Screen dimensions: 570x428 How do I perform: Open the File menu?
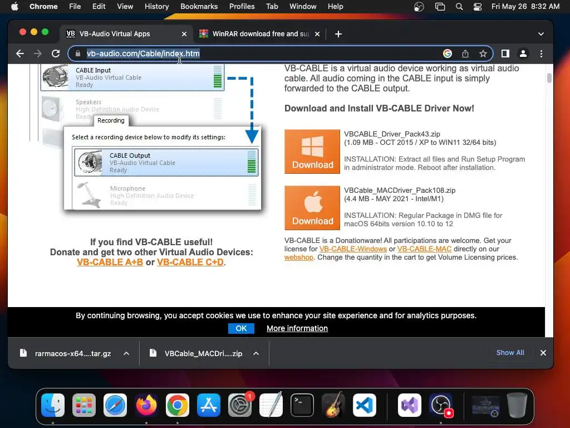pyautogui.click(x=75, y=7)
